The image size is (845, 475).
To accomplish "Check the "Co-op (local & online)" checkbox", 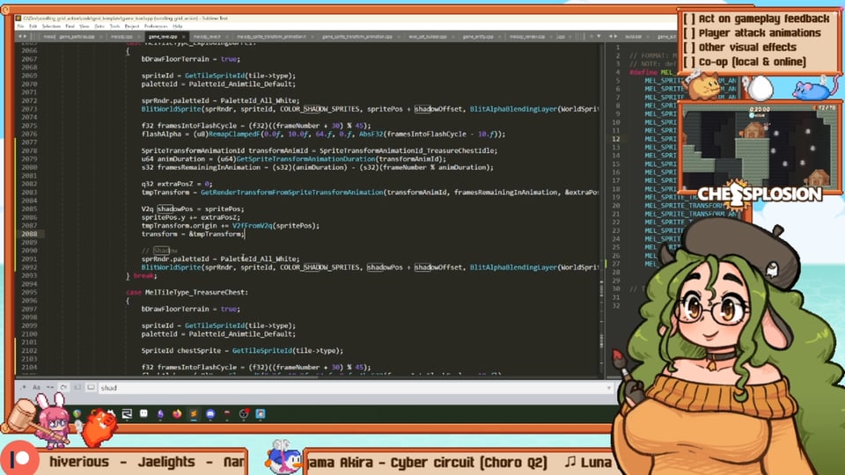I will [x=689, y=62].
